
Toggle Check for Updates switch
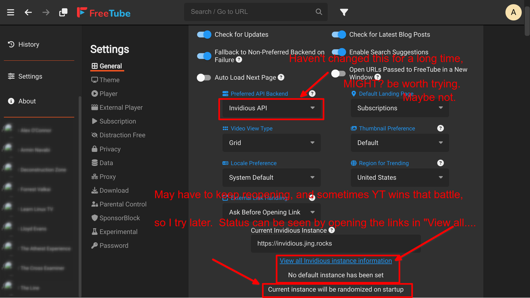(204, 35)
